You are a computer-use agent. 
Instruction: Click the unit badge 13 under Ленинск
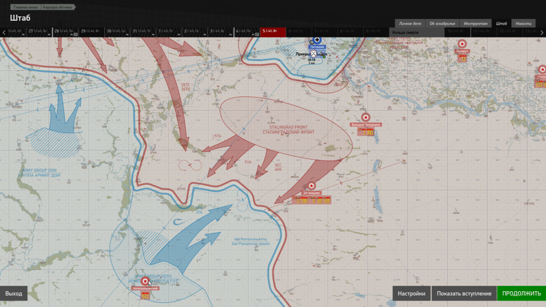(463, 59)
